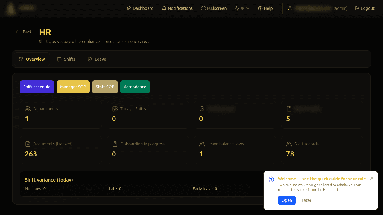The height and width of the screenshot is (215, 383).
Task: Click the Documents (tracked) file icon
Action: [x=28, y=144]
